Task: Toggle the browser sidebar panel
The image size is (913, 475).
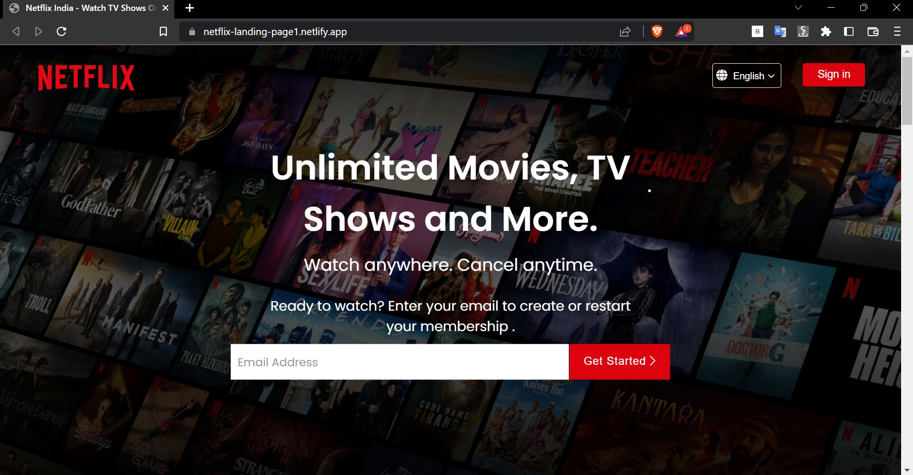Action: 849,31
